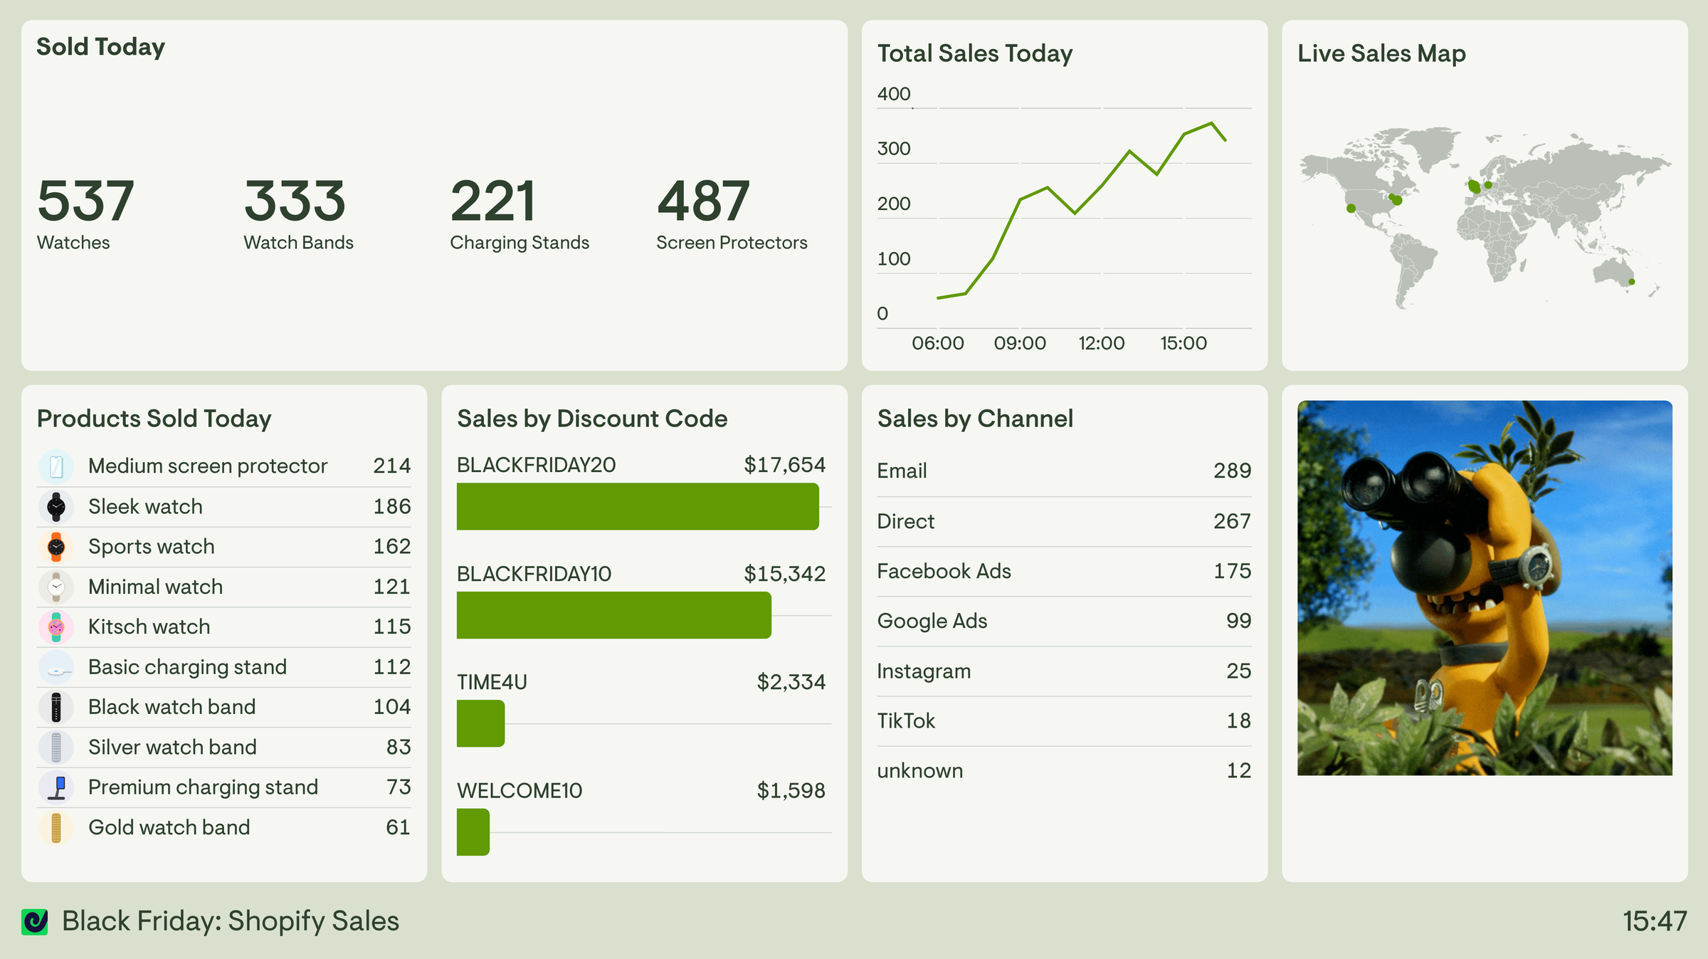This screenshot has width=1708, height=959.
Task: Select the Email channel row
Action: (x=1064, y=471)
